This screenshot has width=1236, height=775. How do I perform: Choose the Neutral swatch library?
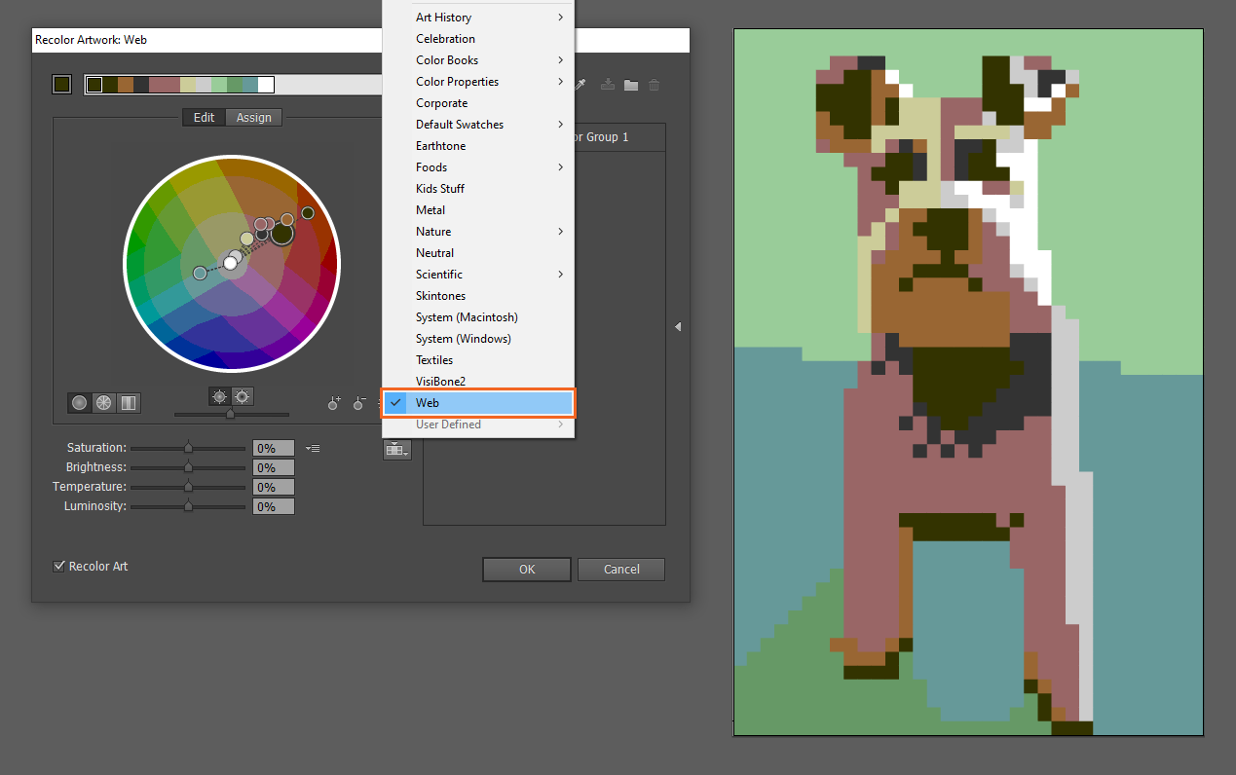point(478,253)
